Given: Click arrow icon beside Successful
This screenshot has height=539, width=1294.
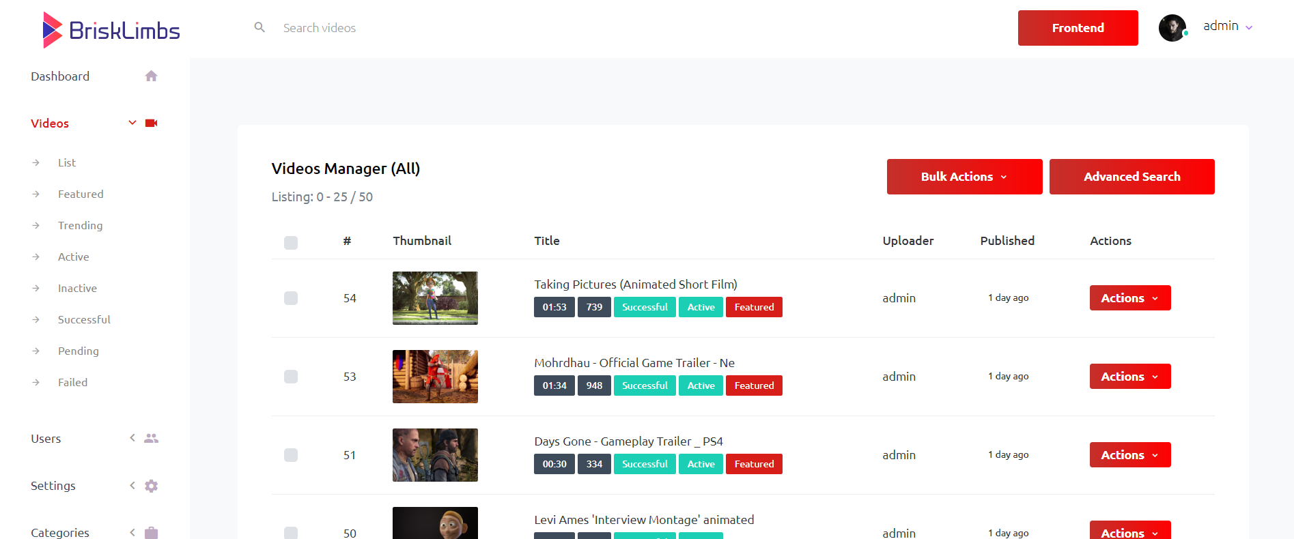Looking at the screenshot, I should click(36, 319).
